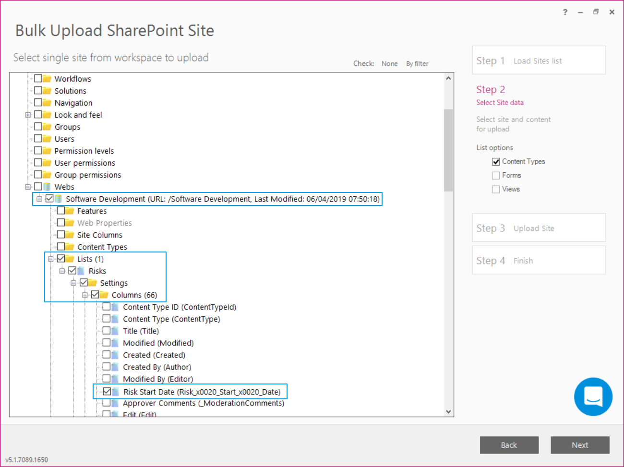The width and height of the screenshot is (624, 467).
Task: Click the Lists (1) folder icon
Action: 70,259
